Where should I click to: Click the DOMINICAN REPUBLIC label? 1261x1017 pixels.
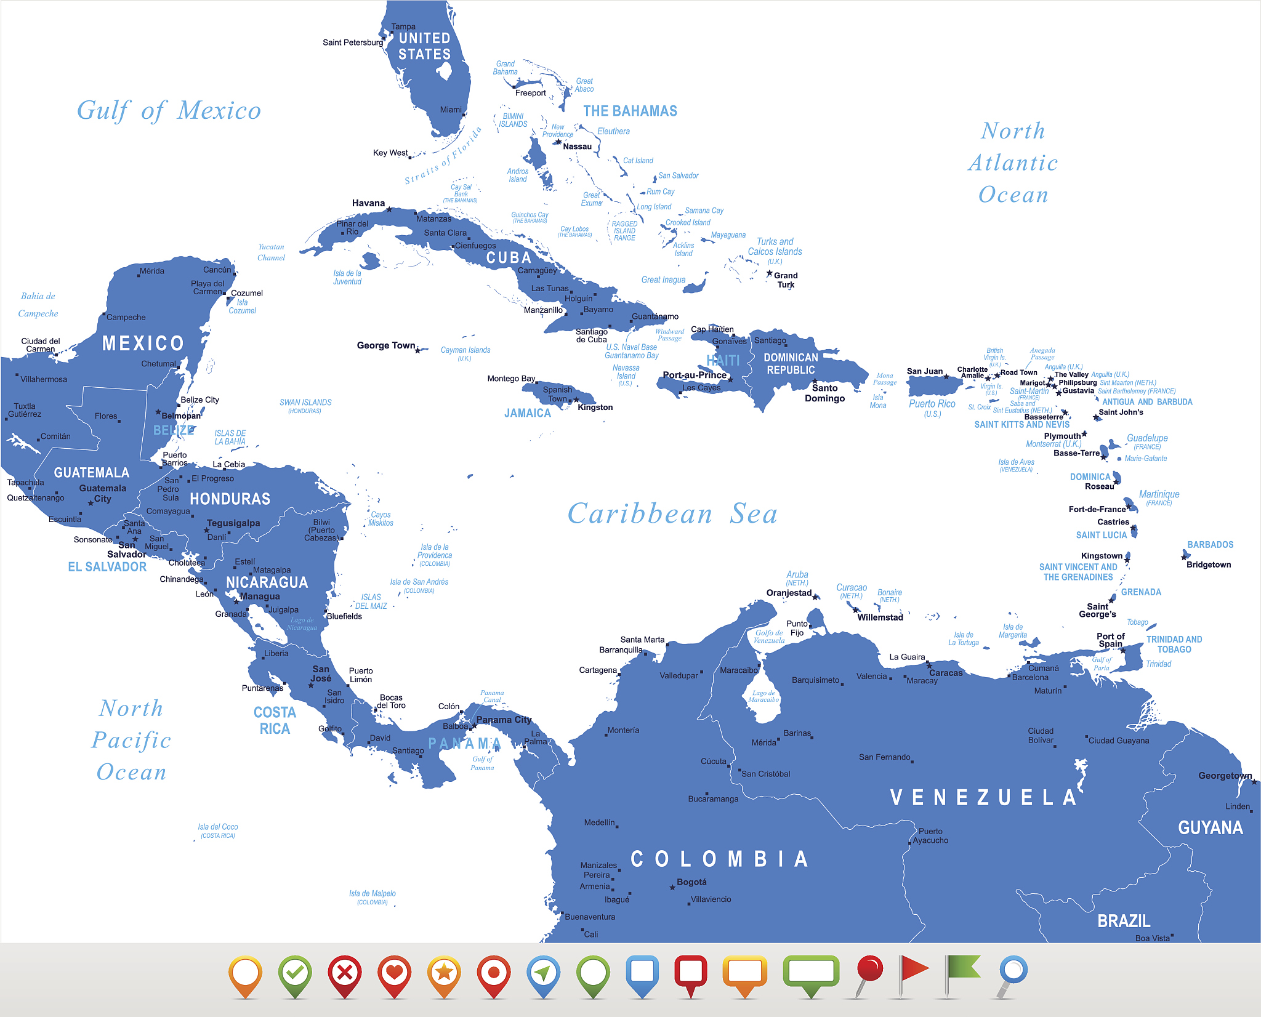click(x=791, y=364)
